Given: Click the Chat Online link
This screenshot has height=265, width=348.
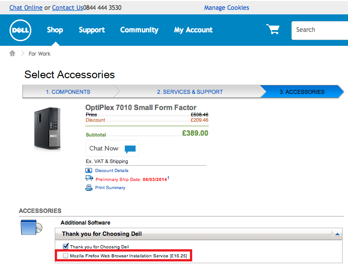Looking at the screenshot, I should click(26, 8).
